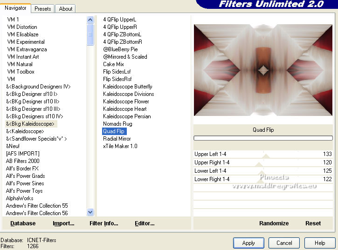Click the category list scrollbar thumb
The image size is (338, 250).
pyautogui.click(x=90, y=34)
